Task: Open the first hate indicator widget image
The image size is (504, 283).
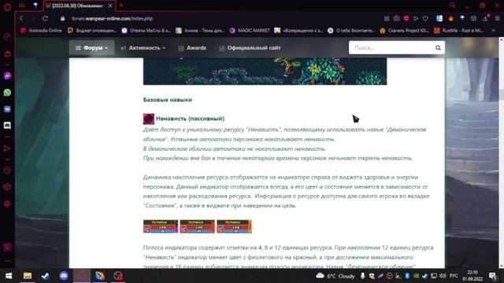Action: (161, 226)
